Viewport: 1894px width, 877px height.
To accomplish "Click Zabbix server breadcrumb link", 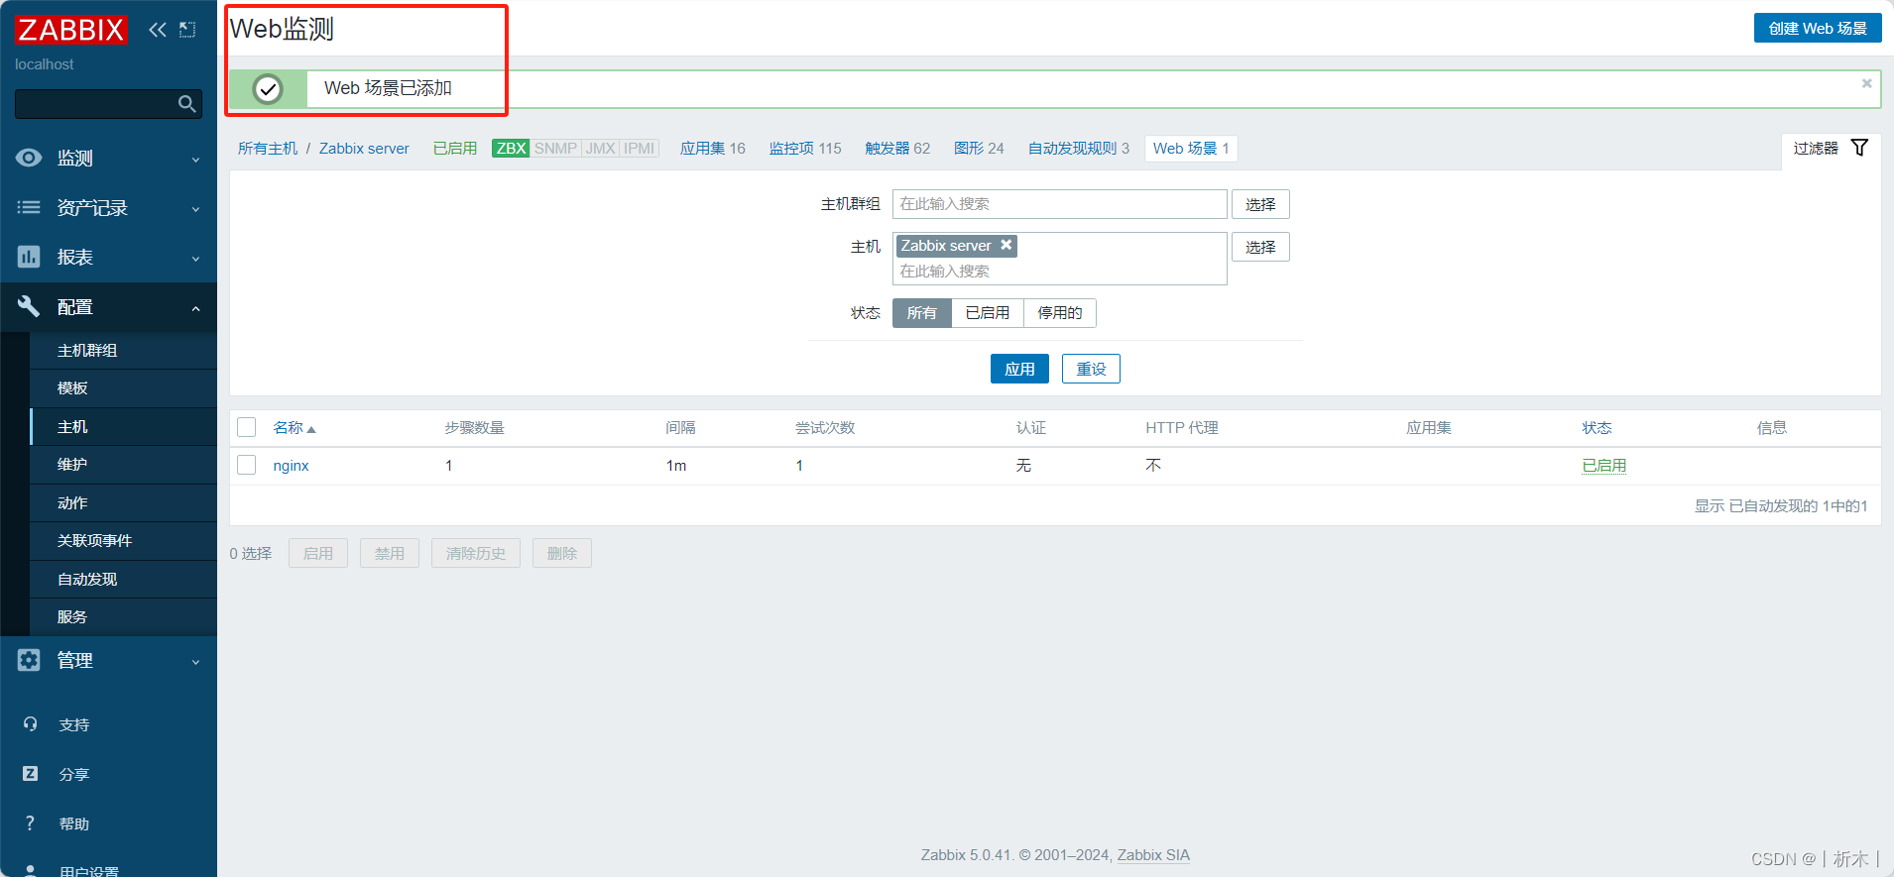I will [x=364, y=149].
